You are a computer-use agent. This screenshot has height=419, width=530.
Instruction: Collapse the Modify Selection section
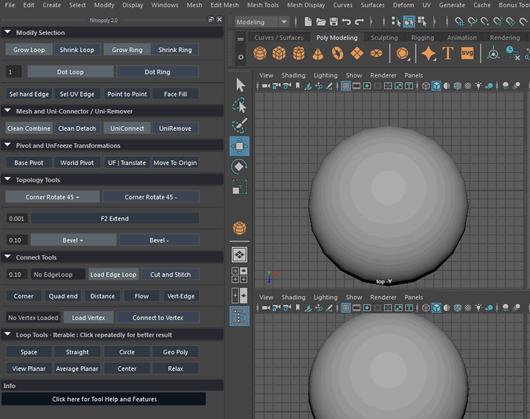7,32
